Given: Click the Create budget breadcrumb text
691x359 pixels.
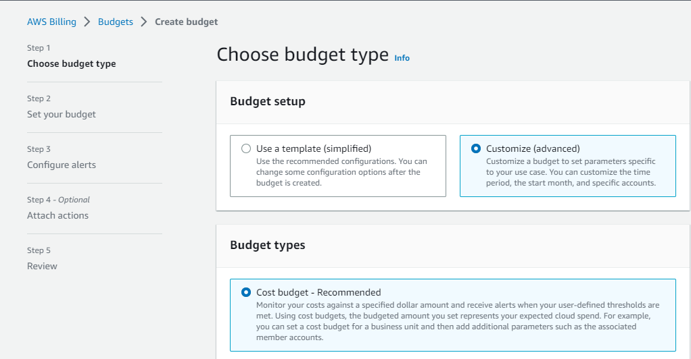Looking at the screenshot, I should (x=186, y=22).
